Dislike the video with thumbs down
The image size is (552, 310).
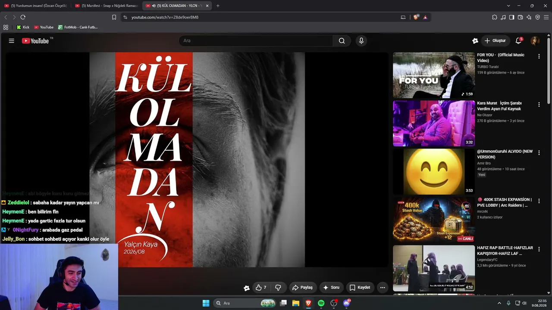[x=278, y=288]
